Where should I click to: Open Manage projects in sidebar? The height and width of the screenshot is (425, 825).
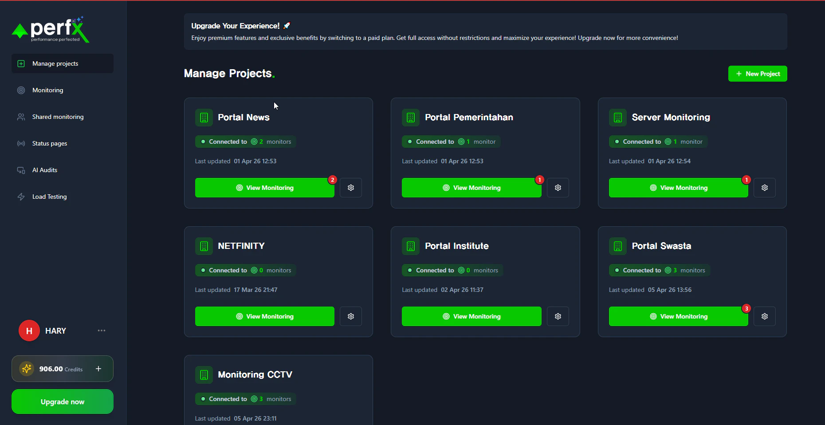(63, 63)
